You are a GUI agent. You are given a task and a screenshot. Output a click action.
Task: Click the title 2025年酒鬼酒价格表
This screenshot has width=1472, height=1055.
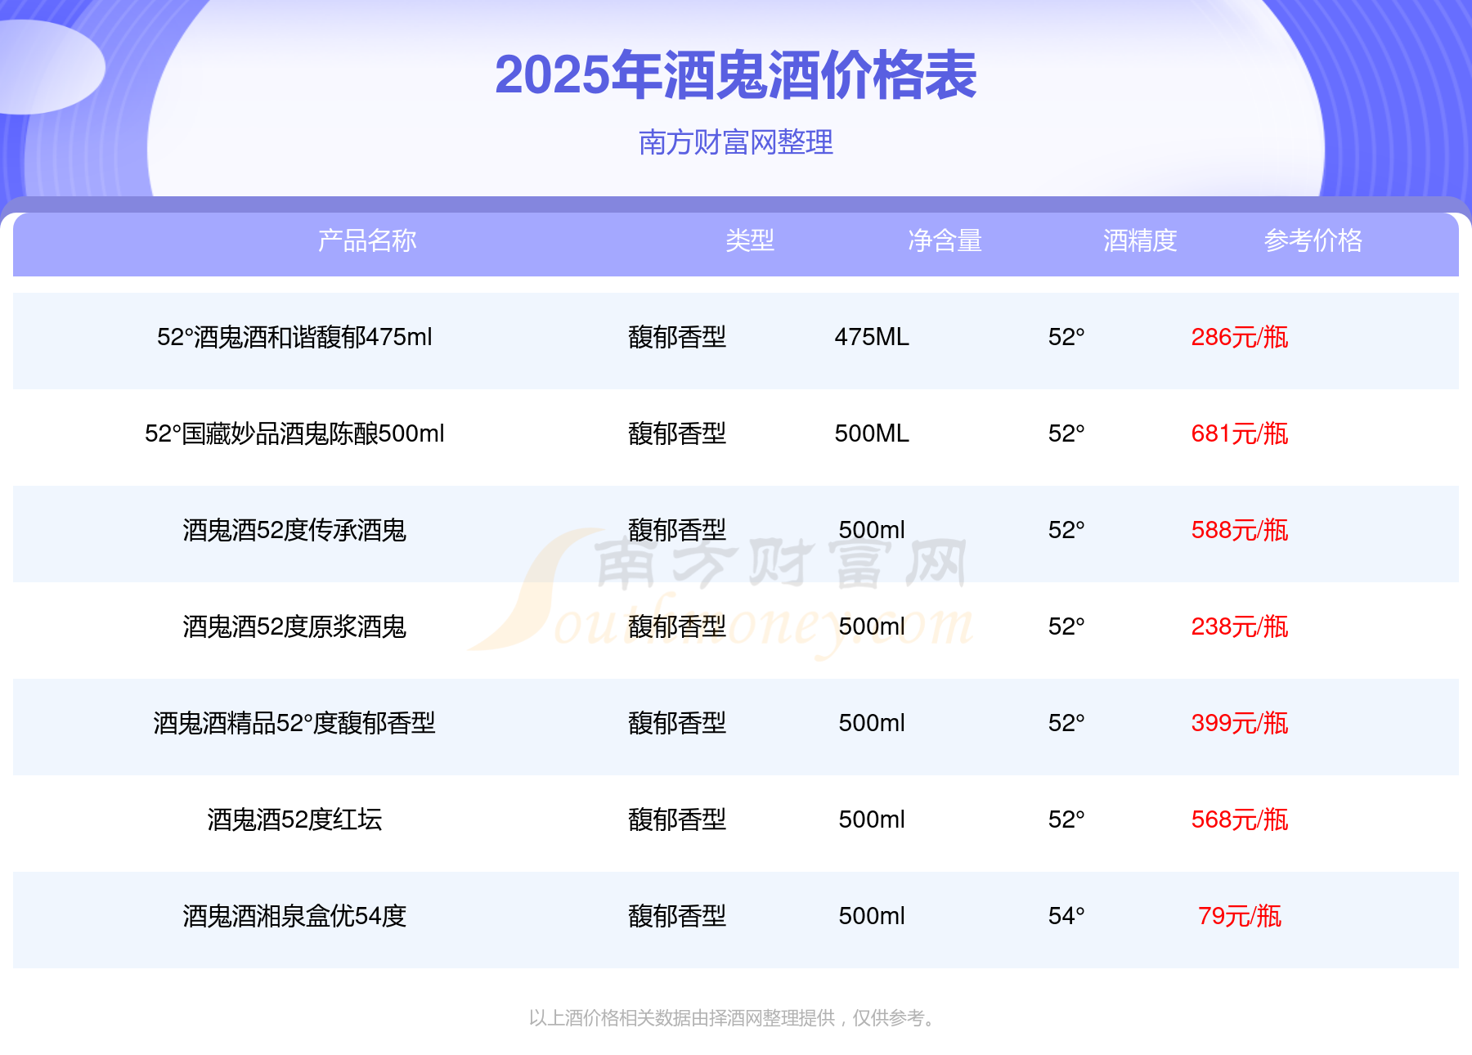point(736,75)
